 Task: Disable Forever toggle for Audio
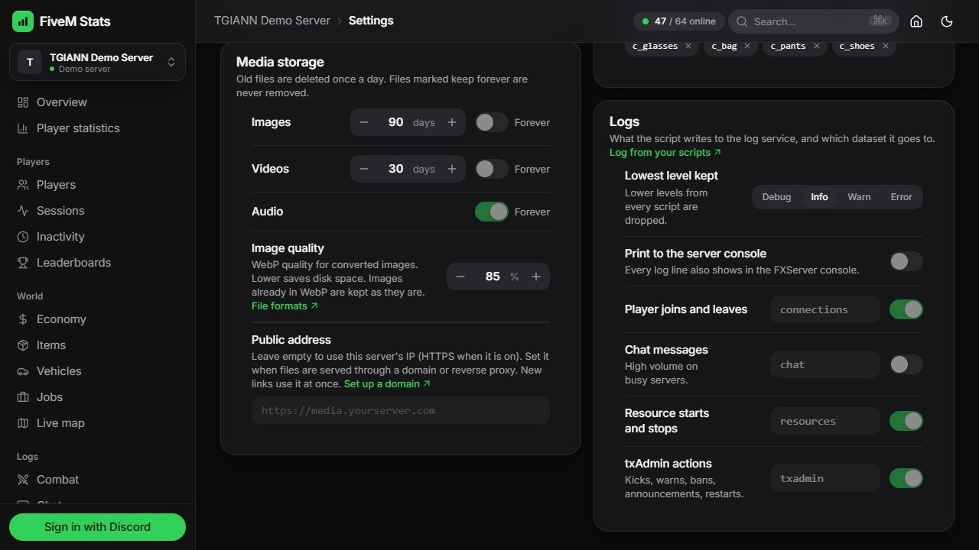click(492, 212)
